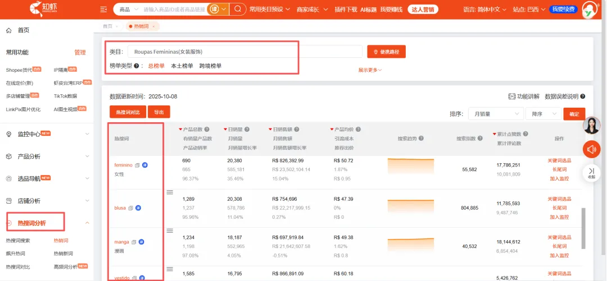Click the help icon beside 日销量
Screen dimensions: 607x281
click(x=247, y=130)
